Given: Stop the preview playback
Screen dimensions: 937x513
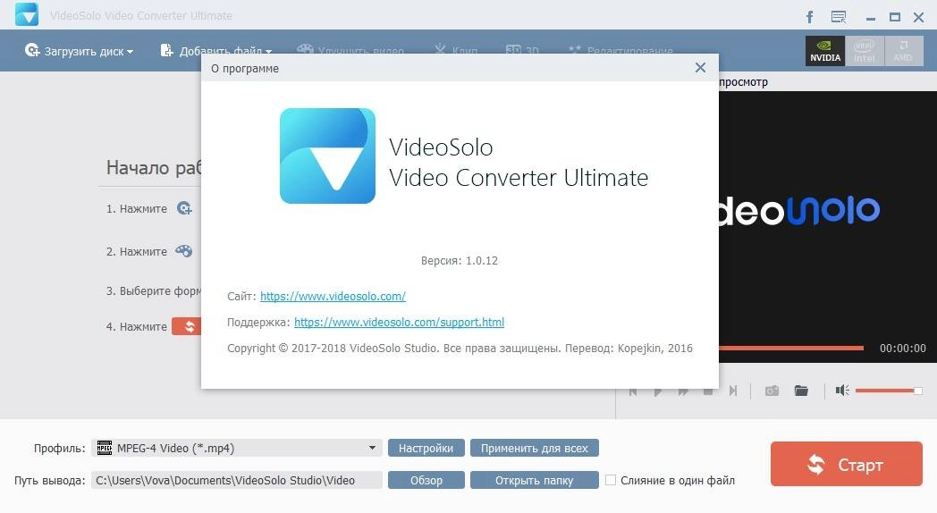Looking at the screenshot, I should pyautogui.click(x=708, y=391).
